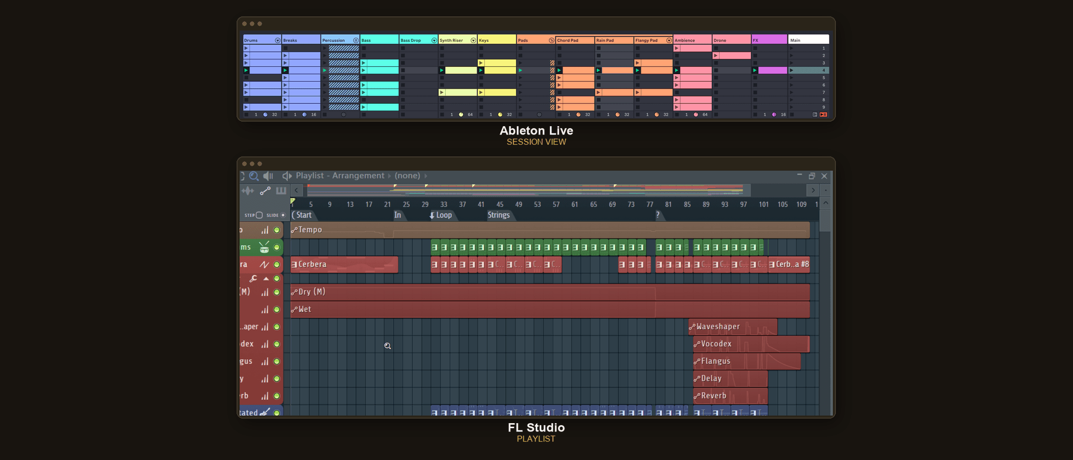
Task: Jump to the Loop time marker
Action: tap(441, 215)
